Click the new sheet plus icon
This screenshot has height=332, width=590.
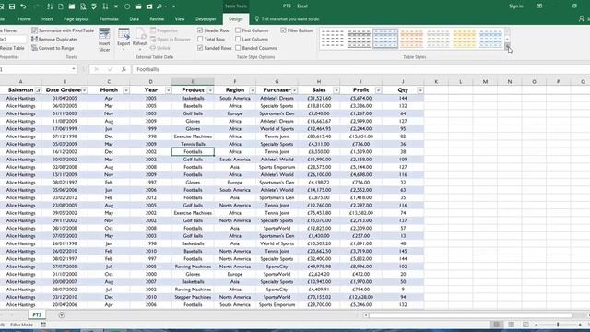(62, 315)
